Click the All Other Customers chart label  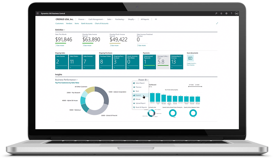click(x=81, y=86)
